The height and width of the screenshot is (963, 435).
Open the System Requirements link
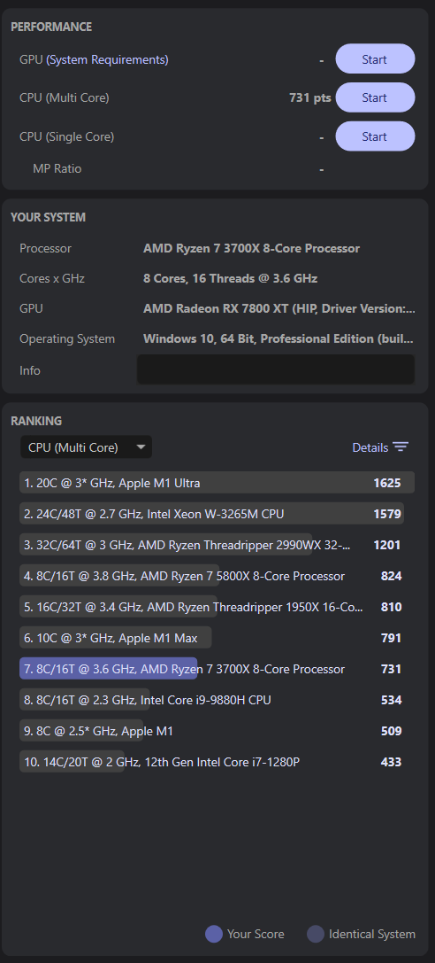pos(107,59)
